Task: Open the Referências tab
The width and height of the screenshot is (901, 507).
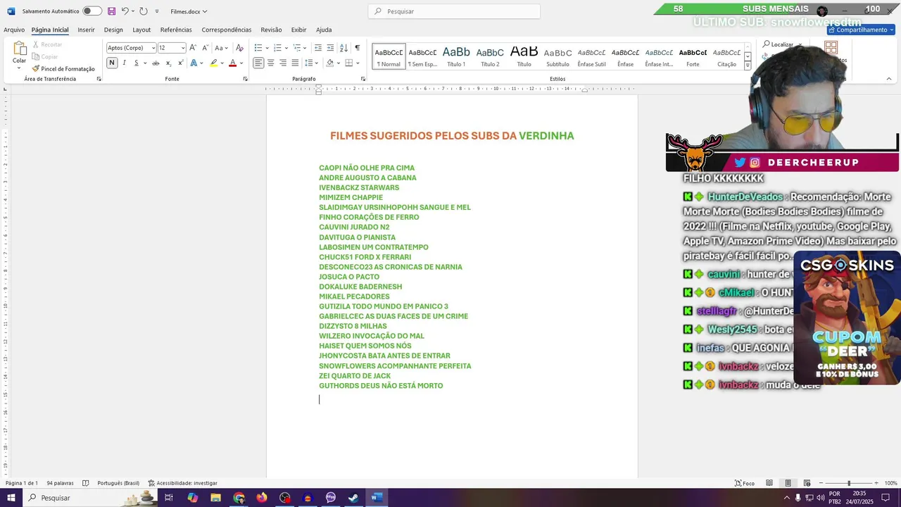Action: click(x=176, y=30)
